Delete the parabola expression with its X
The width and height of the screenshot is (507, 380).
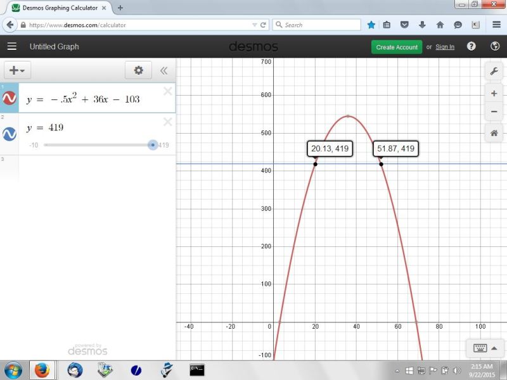167,91
